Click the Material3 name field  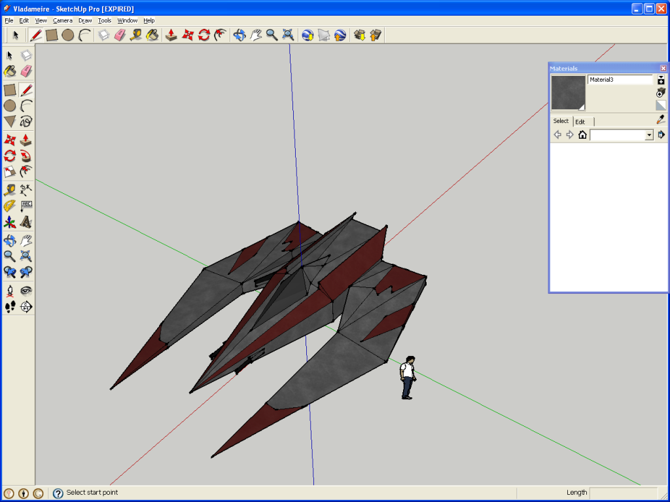[x=620, y=80]
